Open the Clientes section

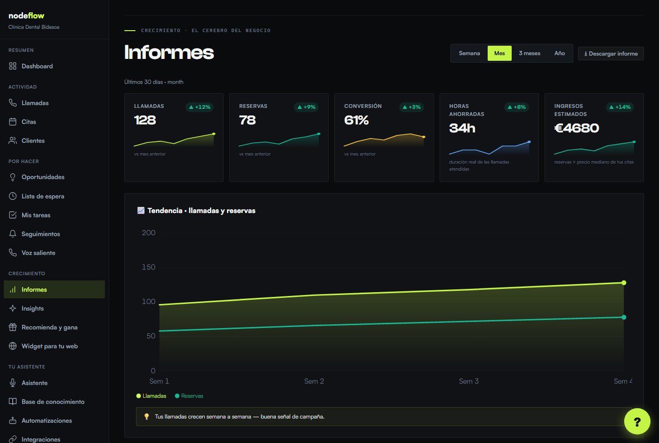tap(54, 140)
